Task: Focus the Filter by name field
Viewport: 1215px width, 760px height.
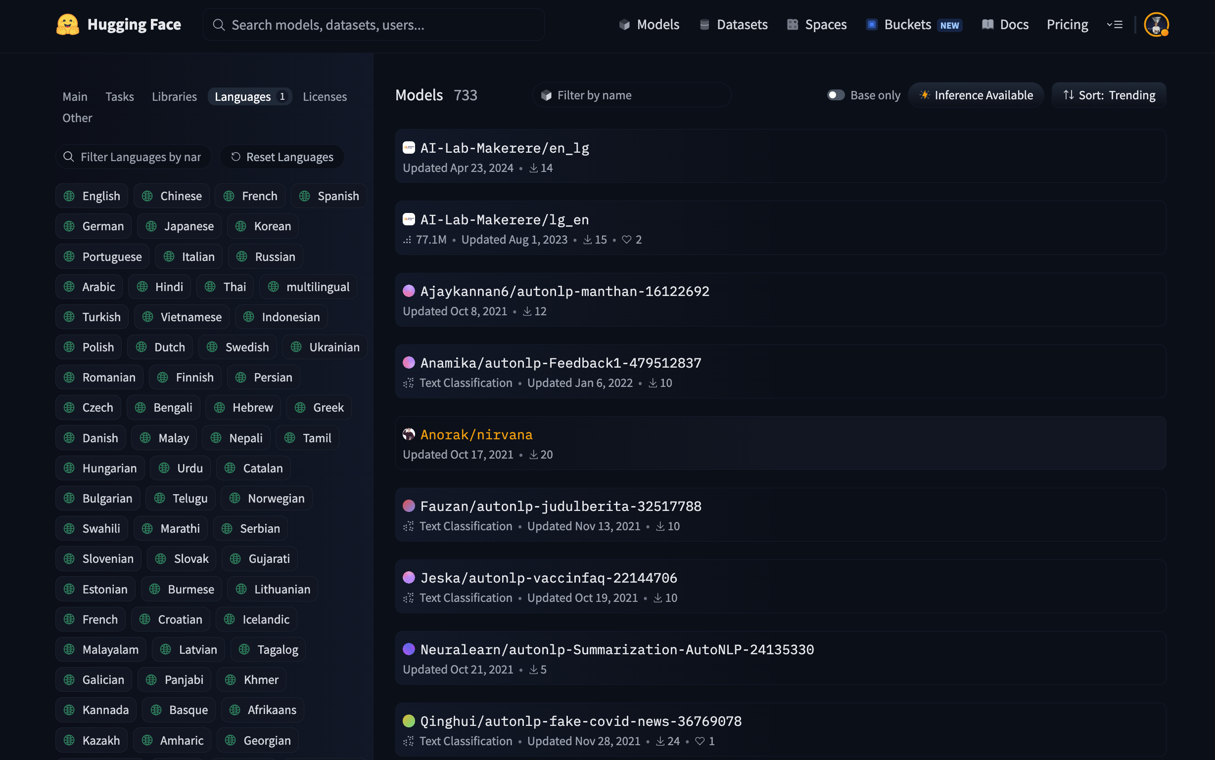Action: click(x=632, y=95)
